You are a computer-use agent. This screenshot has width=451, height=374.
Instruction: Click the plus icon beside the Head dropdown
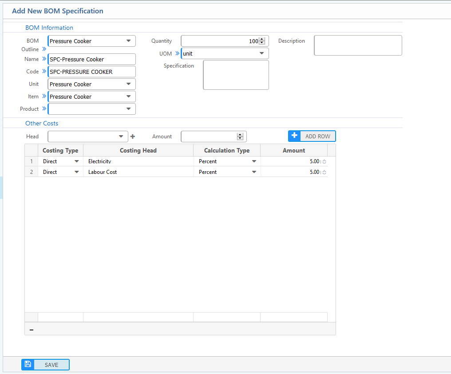coord(132,137)
